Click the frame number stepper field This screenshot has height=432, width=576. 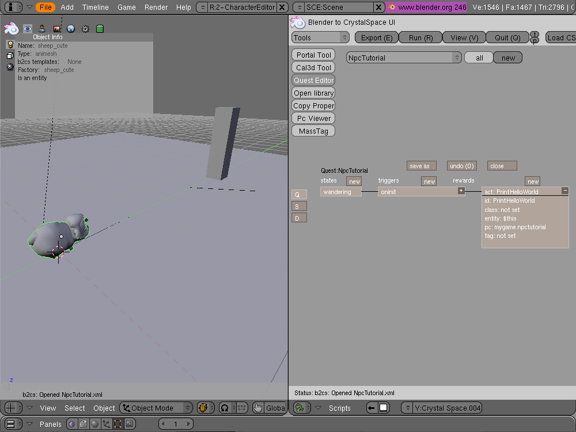[x=176, y=424]
